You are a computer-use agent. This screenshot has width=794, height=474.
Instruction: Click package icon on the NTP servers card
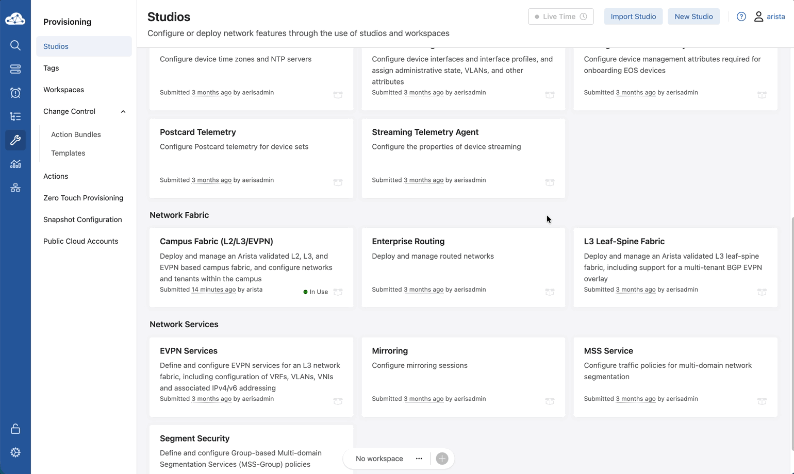coord(338,95)
